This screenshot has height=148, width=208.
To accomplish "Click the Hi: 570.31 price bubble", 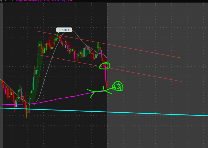I will pyautogui.click(x=64, y=30).
